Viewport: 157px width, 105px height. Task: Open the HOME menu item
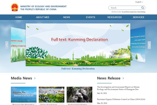19,17
